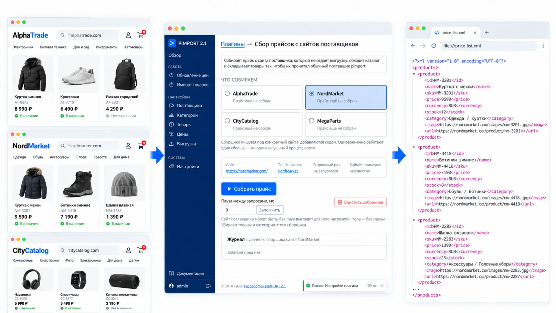Open the footer PIMPORT 2.1 developer link
This screenshot has width=556, height=313.
click(x=265, y=286)
